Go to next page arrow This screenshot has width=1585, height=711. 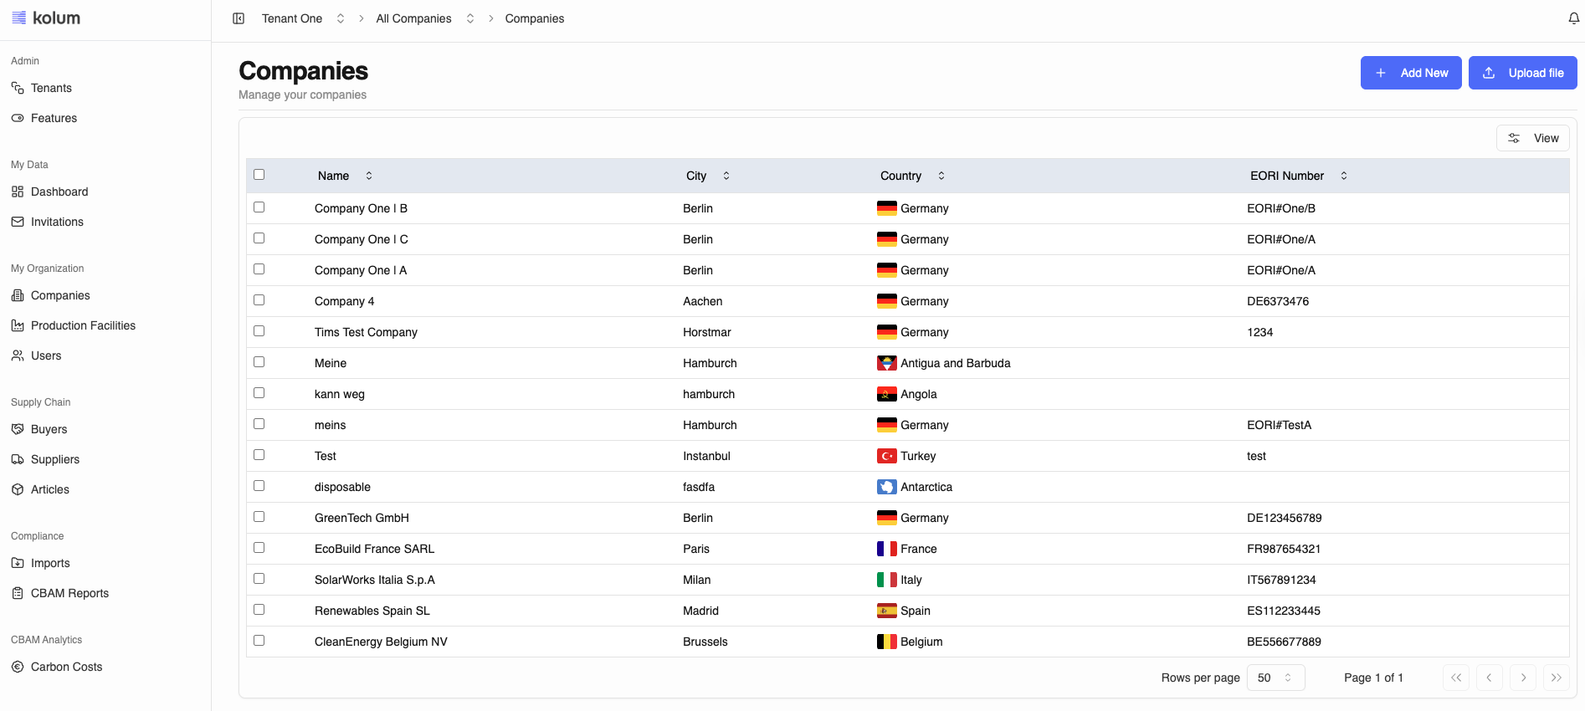pos(1523,678)
